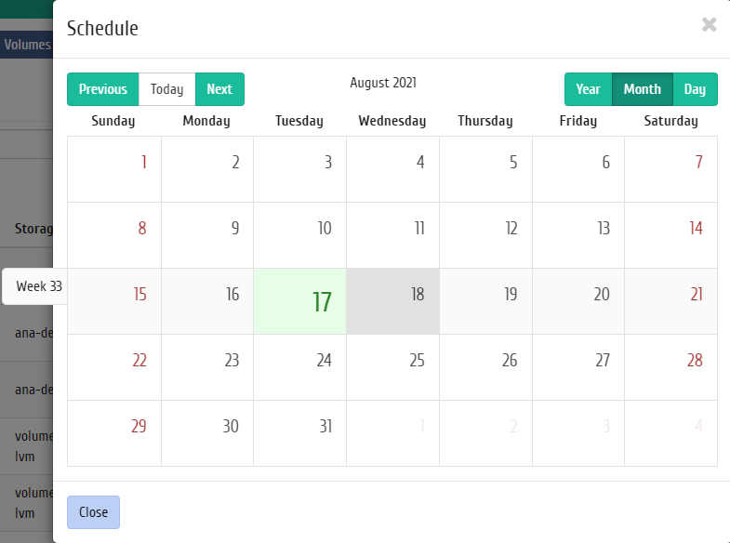
Task: Select Sunday August 22 cell
Action: (114, 367)
